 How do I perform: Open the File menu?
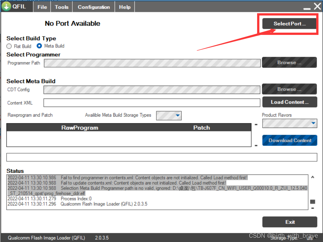(42, 7)
